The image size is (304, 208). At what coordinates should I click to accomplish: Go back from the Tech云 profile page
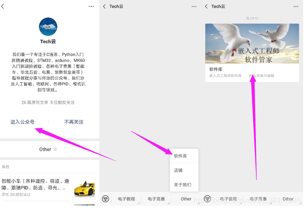[3, 7]
